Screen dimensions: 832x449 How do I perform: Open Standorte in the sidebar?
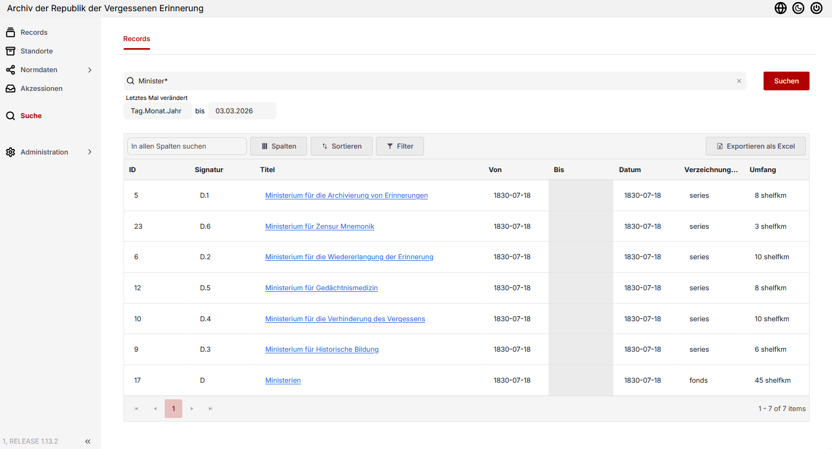[x=36, y=51]
